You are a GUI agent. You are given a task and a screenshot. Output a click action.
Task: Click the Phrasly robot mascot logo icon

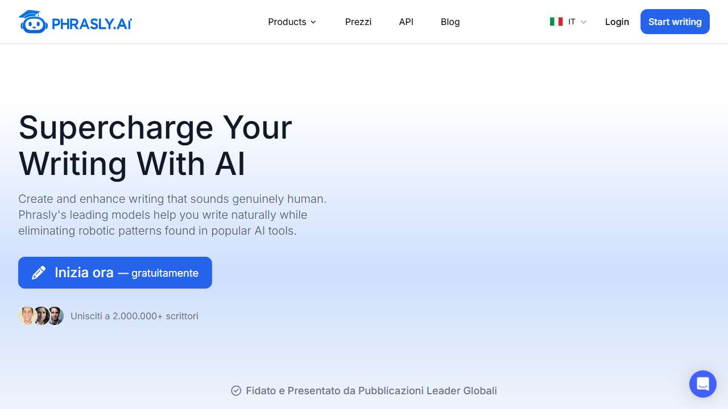pos(33,22)
